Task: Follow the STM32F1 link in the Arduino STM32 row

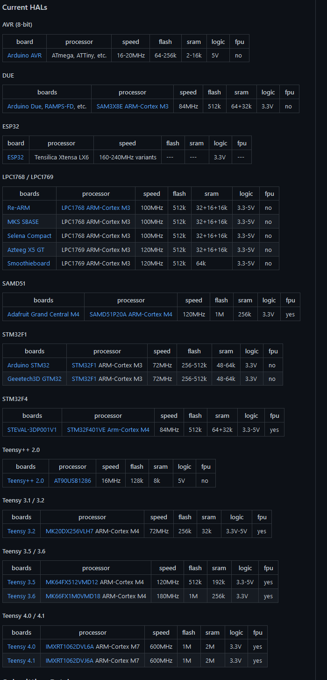Action: point(84,365)
